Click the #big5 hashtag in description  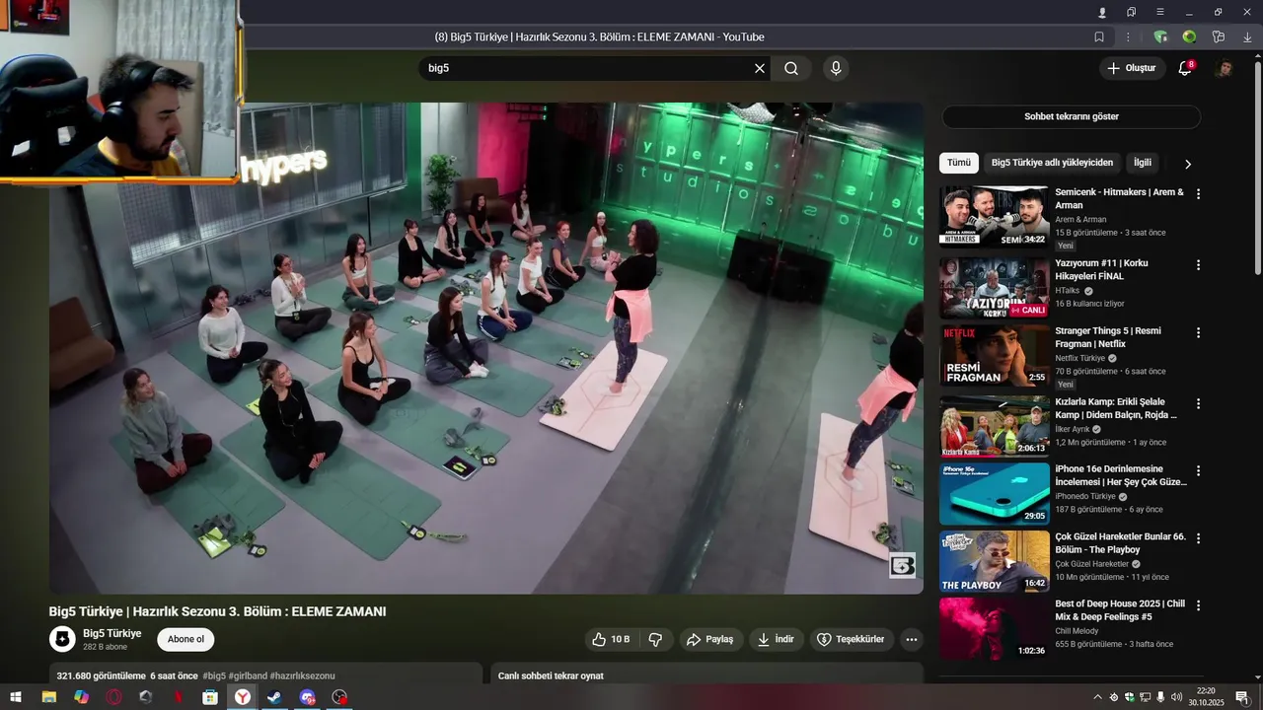click(x=214, y=675)
